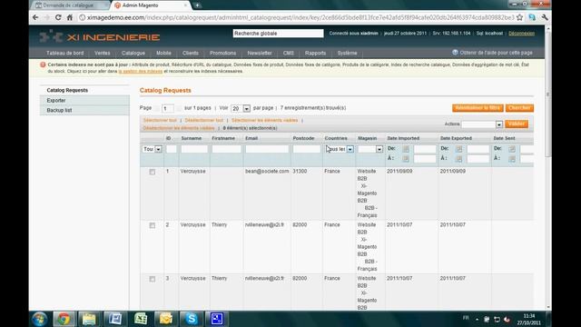Click the Surname filter input field
The image size is (581, 327).
pyautogui.click(x=194, y=149)
